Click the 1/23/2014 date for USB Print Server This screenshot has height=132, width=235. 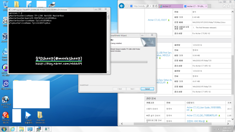197,45
